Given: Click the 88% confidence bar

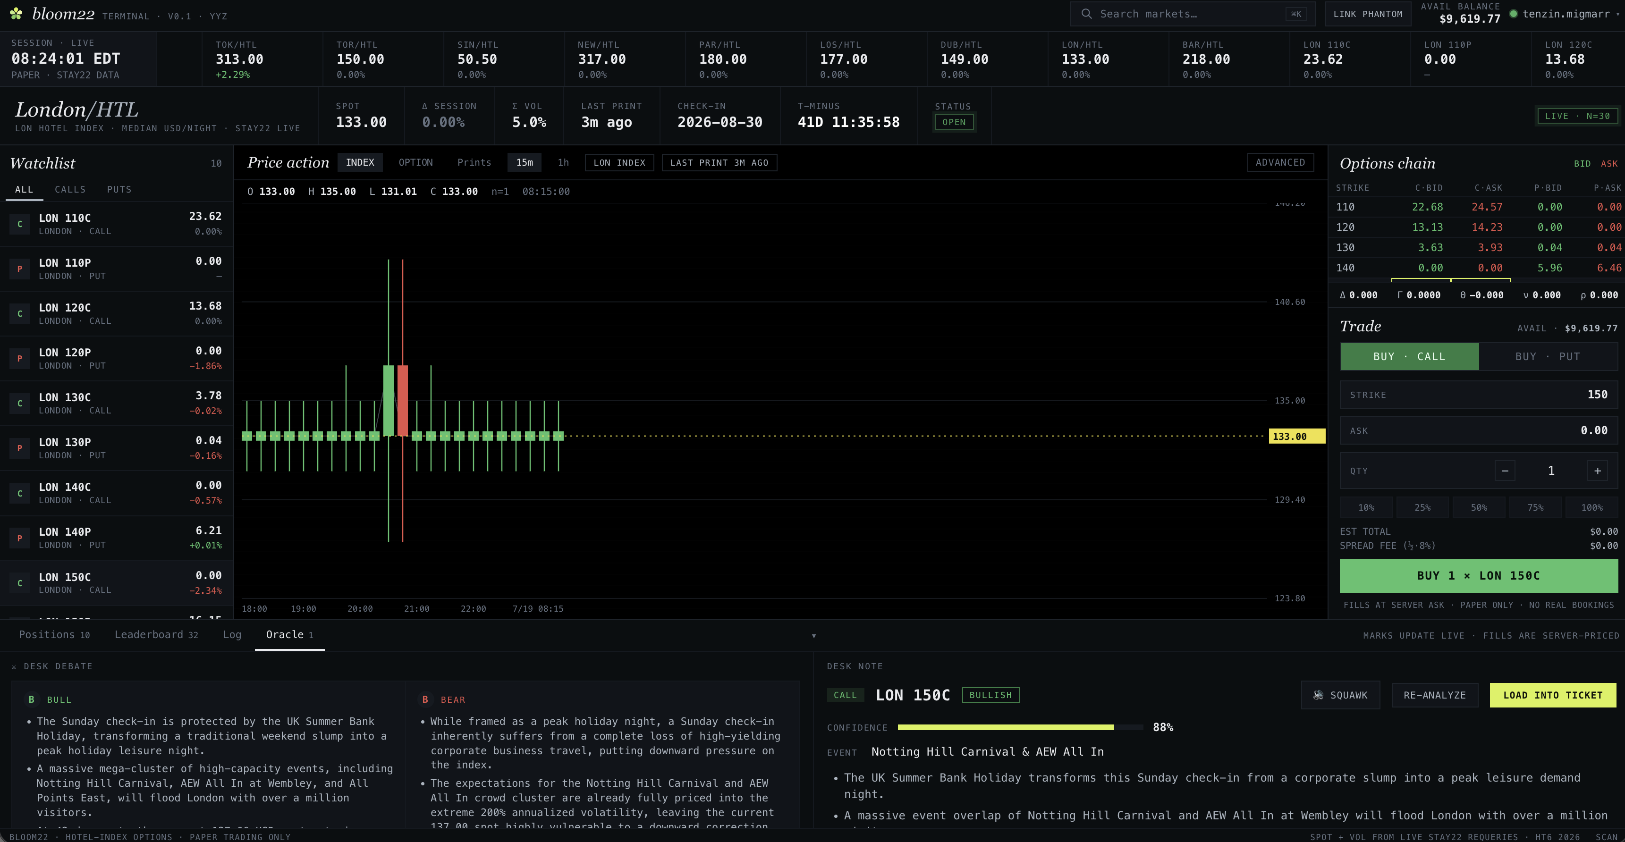Looking at the screenshot, I should point(1019,728).
